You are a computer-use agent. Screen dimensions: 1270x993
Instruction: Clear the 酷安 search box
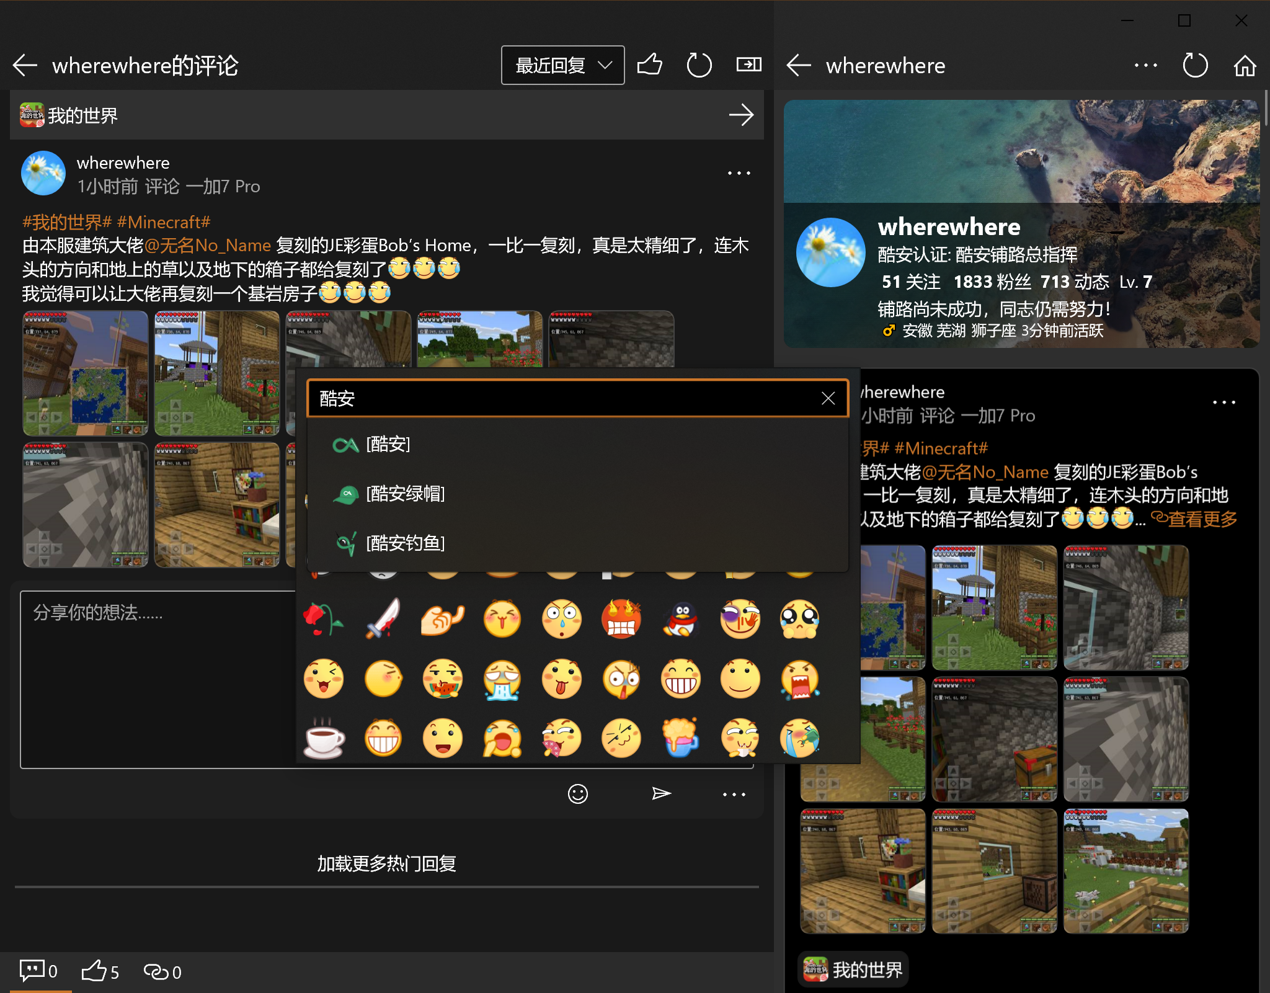pyautogui.click(x=828, y=399)
